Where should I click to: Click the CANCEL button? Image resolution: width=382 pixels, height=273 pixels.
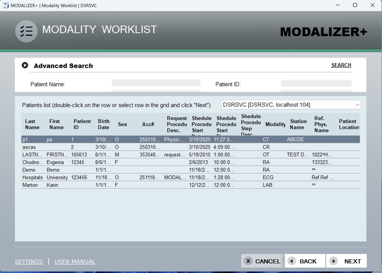click(x=263, y=261)
